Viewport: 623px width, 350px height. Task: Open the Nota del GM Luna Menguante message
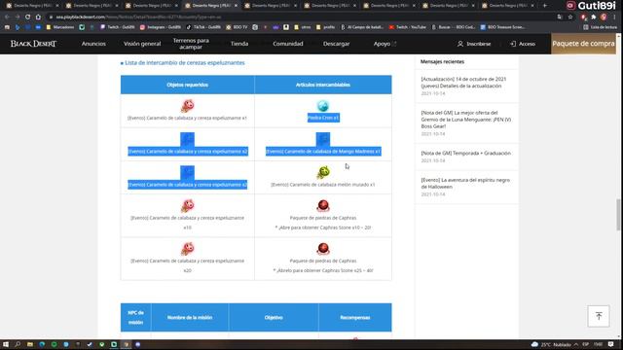click(466, 120)
